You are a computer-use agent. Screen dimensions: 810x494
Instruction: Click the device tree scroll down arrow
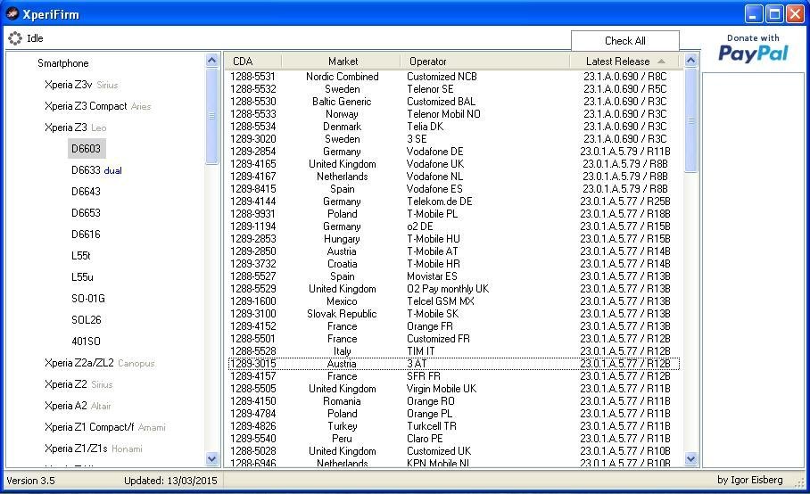click(211, 458)
